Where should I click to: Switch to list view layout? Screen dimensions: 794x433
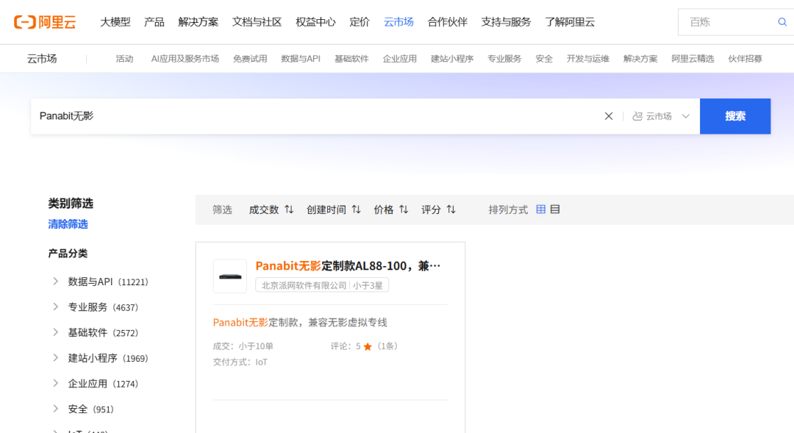pos(554,209)
